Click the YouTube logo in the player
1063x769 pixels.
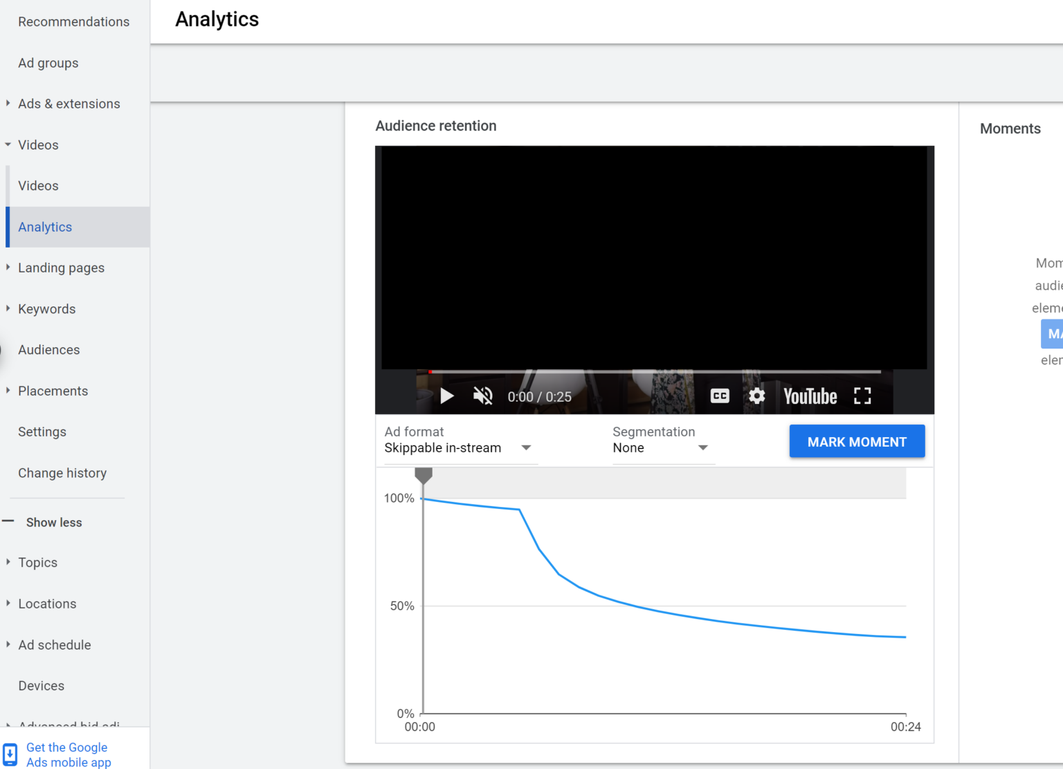coord(809,396)
